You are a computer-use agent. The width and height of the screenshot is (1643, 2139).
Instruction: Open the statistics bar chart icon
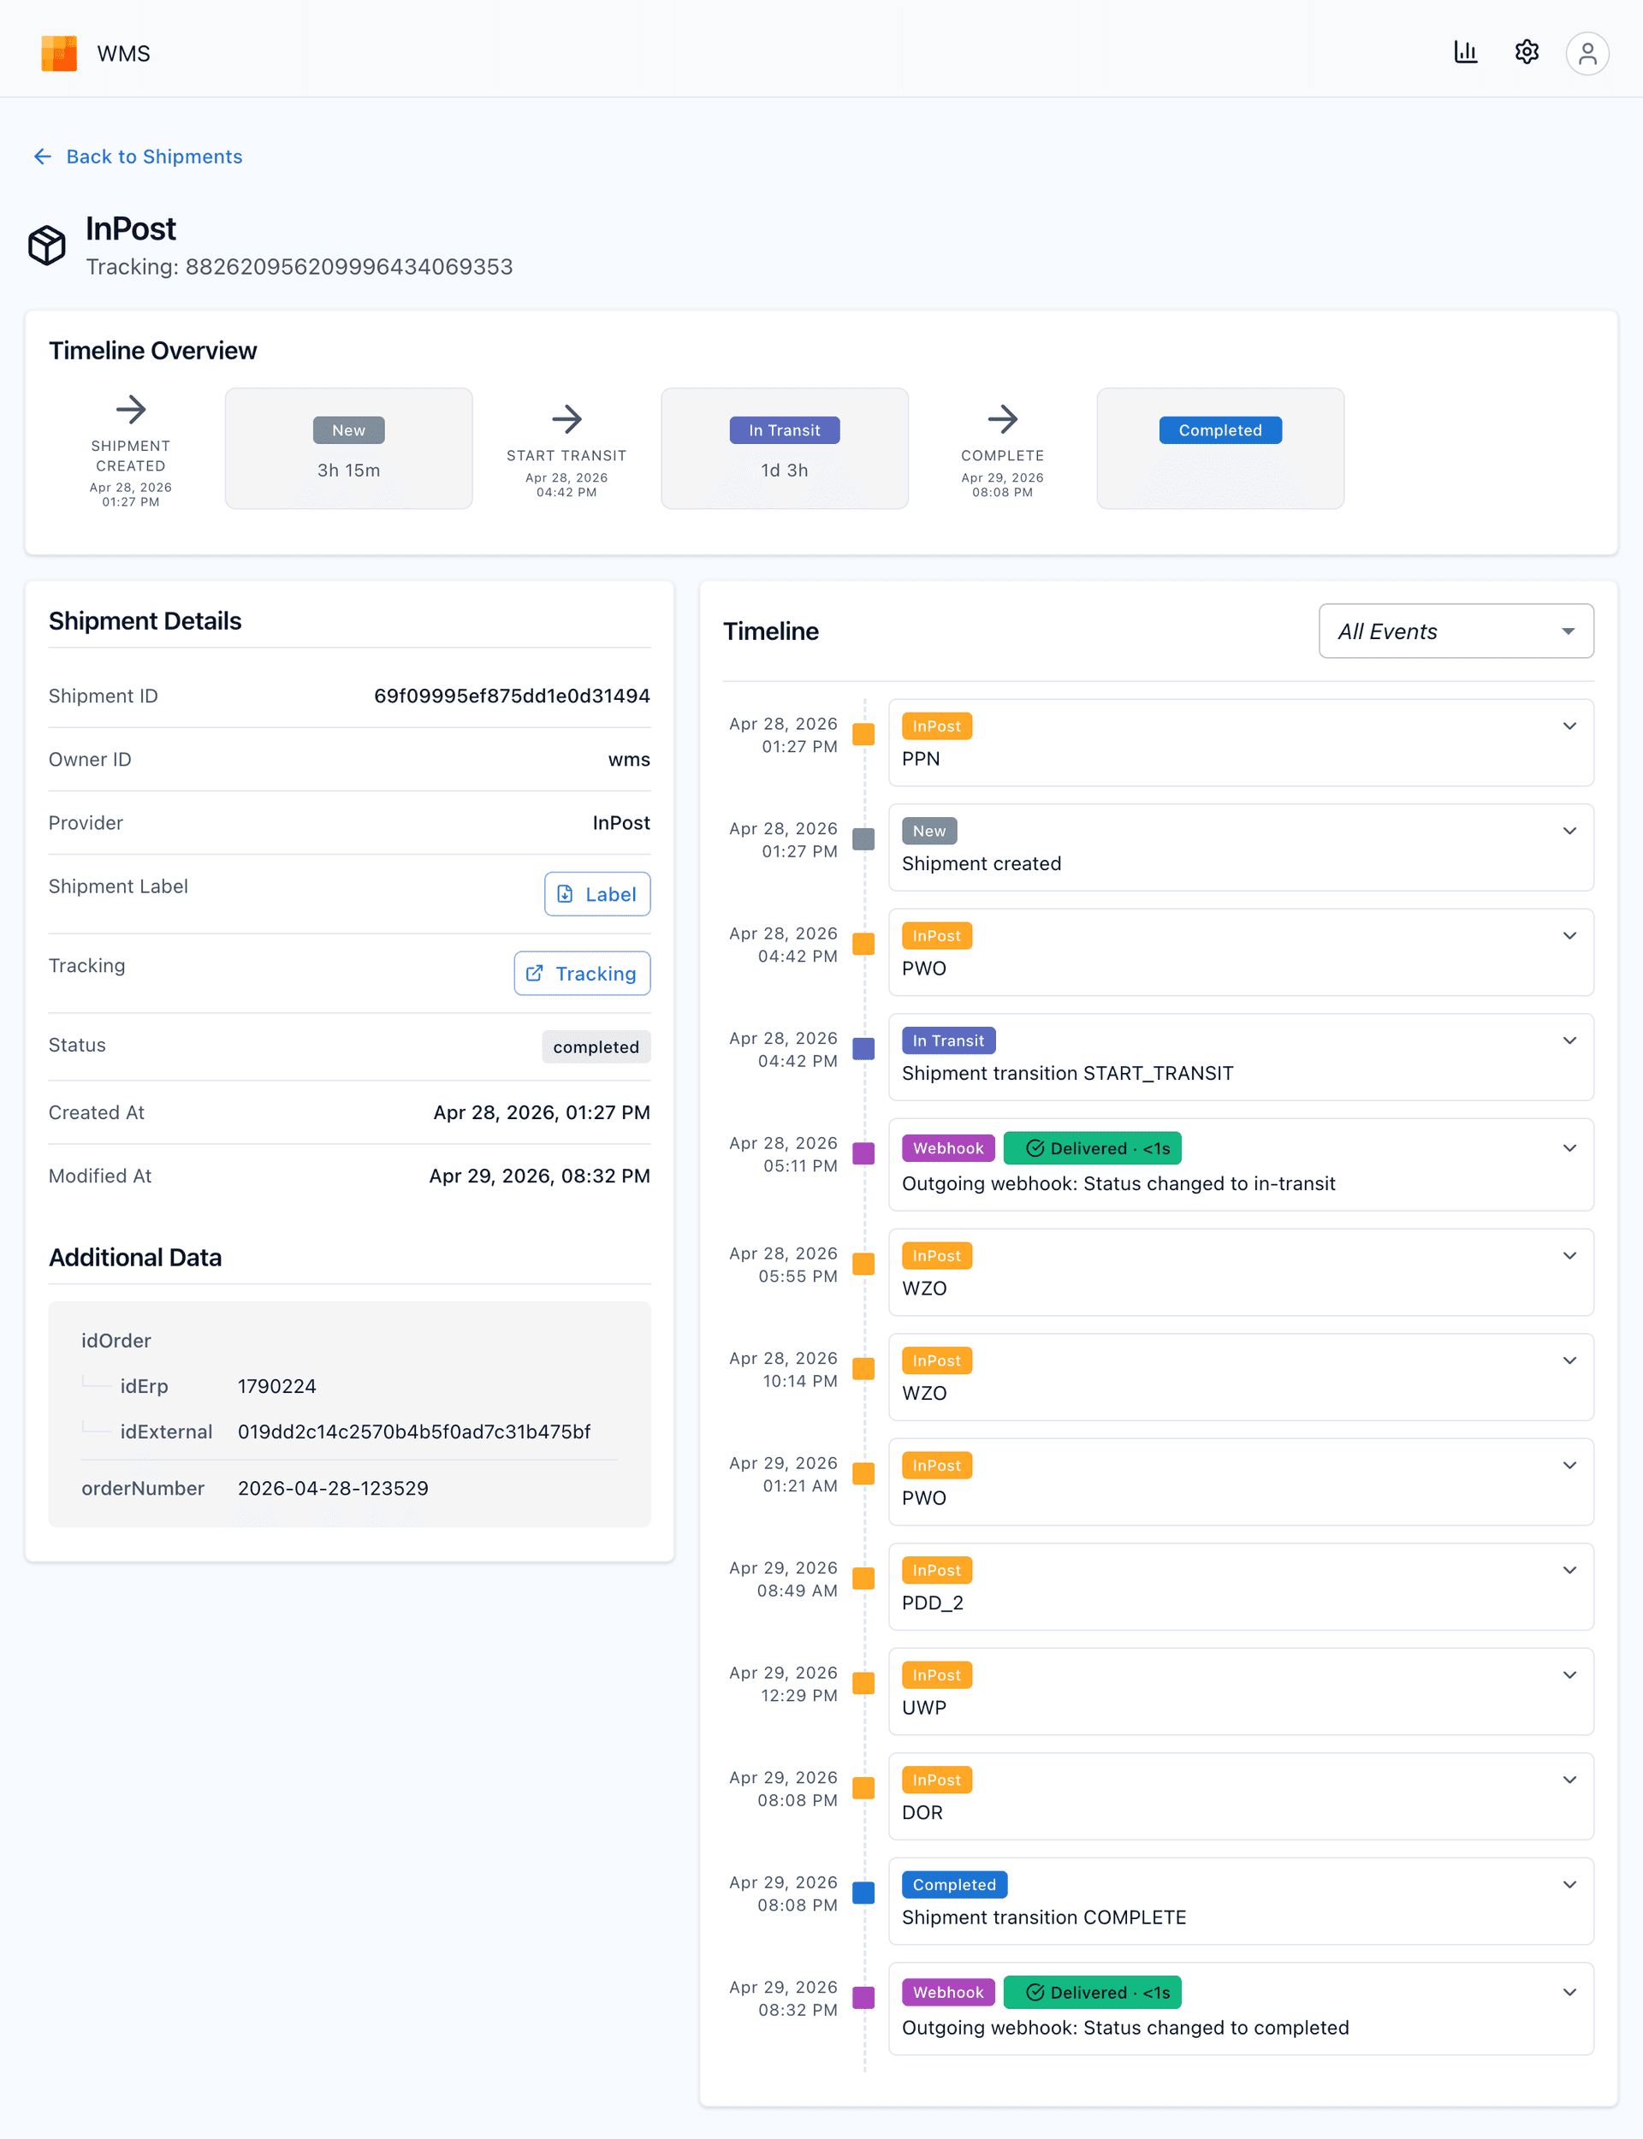tap(1465, 52)
